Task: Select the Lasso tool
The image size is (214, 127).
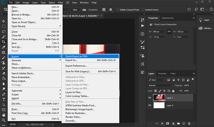Action: tap(3, 31)
